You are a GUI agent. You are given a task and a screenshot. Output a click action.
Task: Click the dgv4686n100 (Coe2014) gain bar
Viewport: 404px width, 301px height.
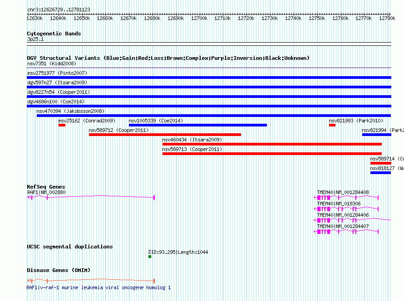(209, 106)
